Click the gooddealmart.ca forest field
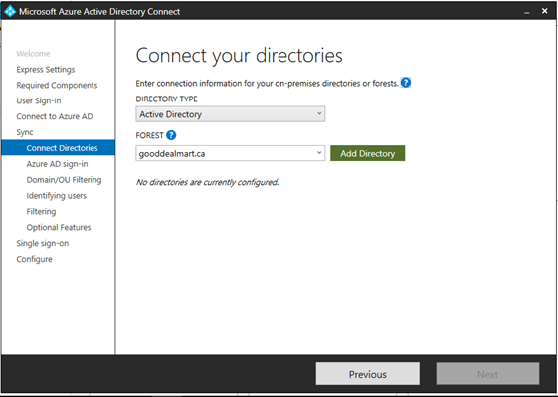Viewport: 558px width, 397px height. pos(230,153)
